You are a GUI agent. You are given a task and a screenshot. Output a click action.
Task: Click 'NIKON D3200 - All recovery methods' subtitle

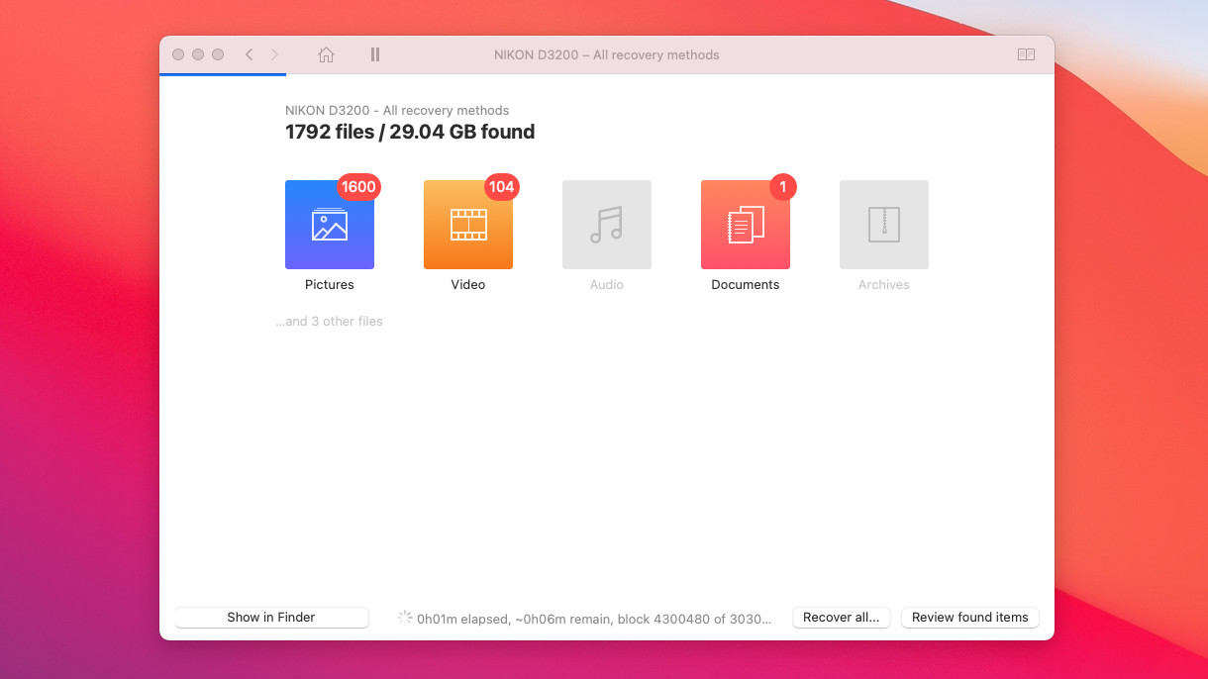(397, 111)
